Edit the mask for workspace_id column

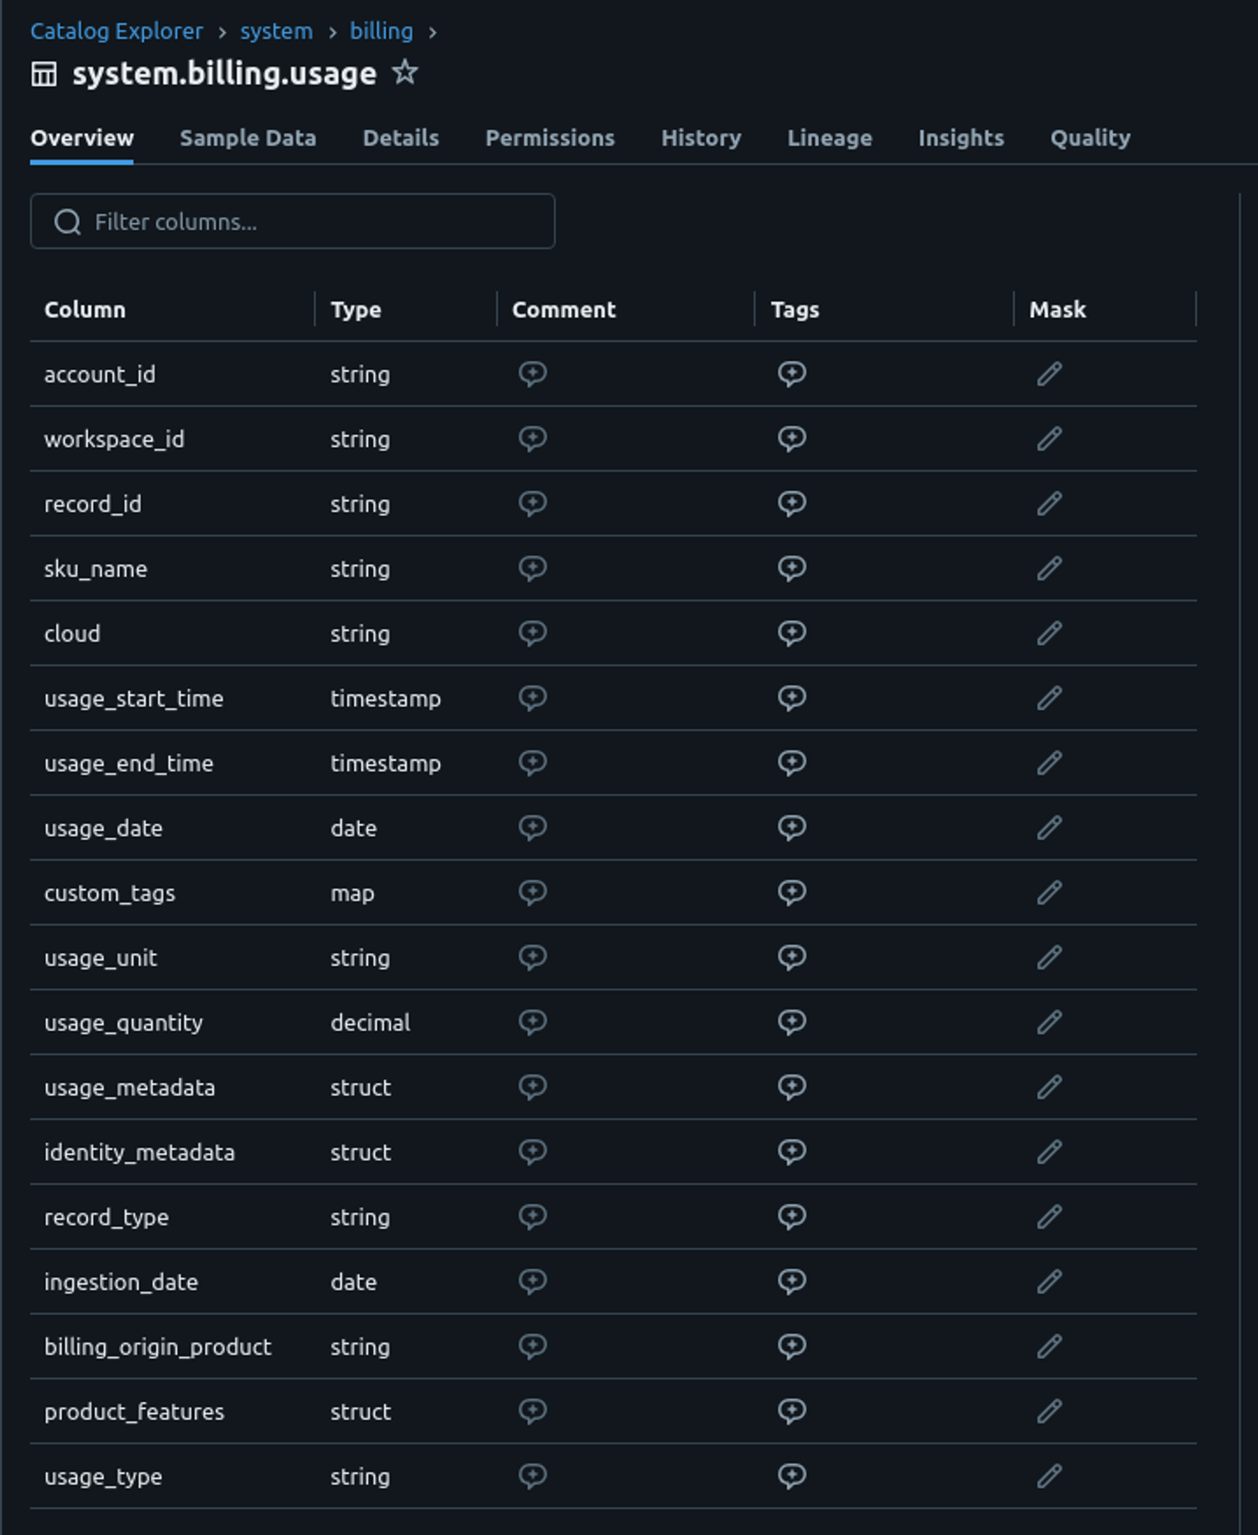[1049, 438]
